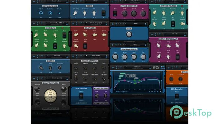Open the Flanger preset name dropdown
This screenshot has height=124, width=218.
[96, 23]
